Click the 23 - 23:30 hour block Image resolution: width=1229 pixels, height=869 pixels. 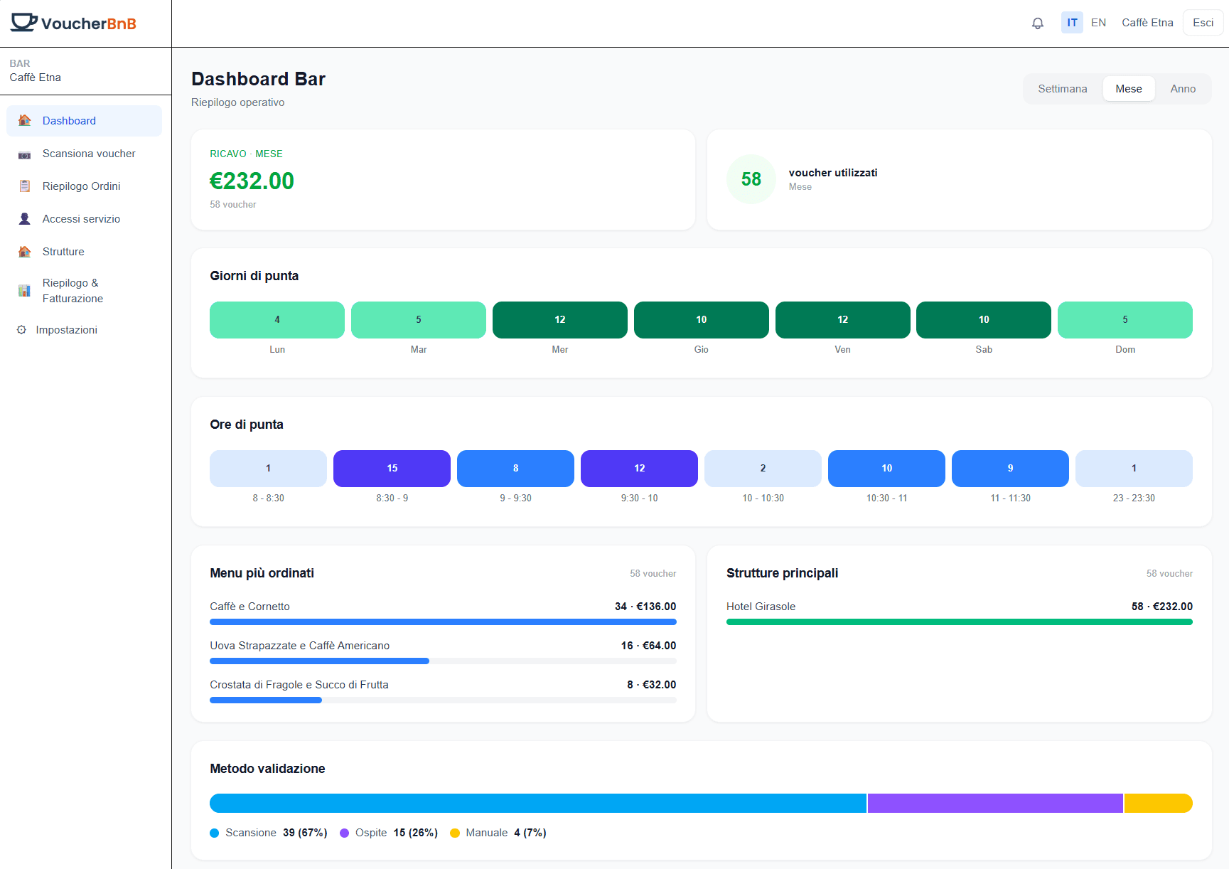click(1134, 469)
